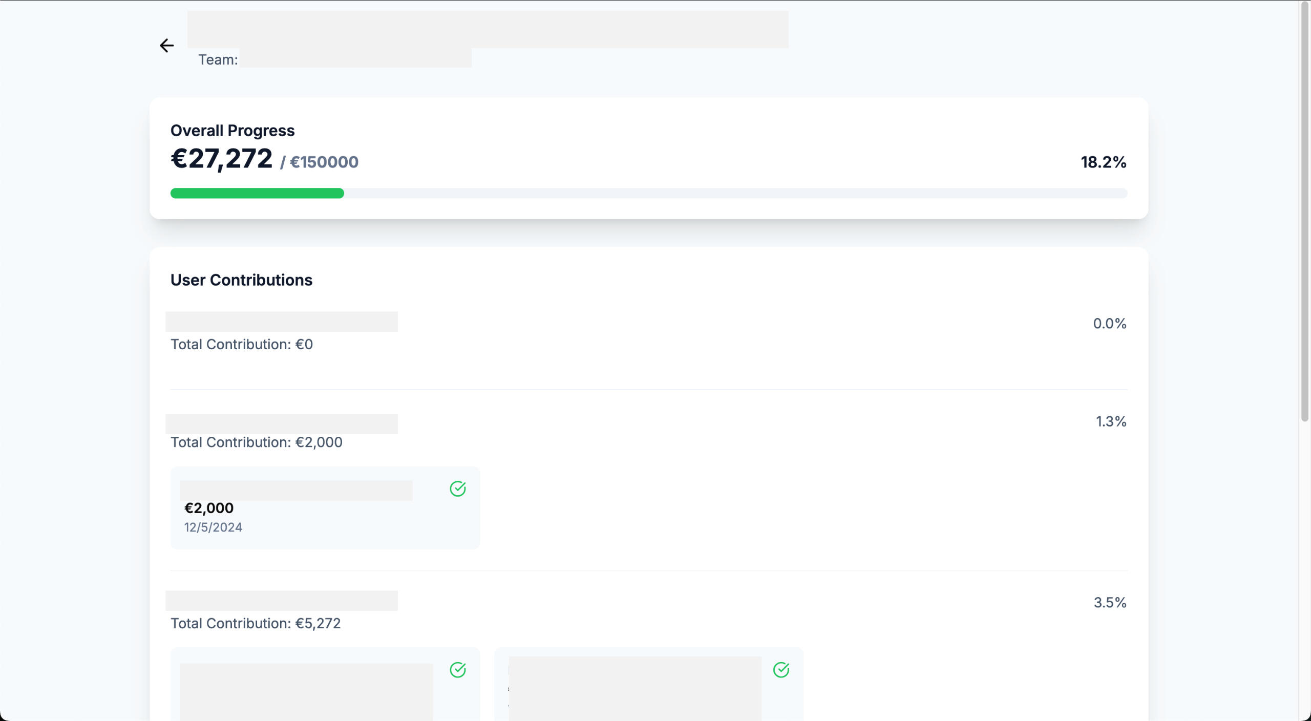The width and height of the screenshot is (1311, 721).
Task: Click the 18.2% overall percentage
Action: [x=1103, y=162]
